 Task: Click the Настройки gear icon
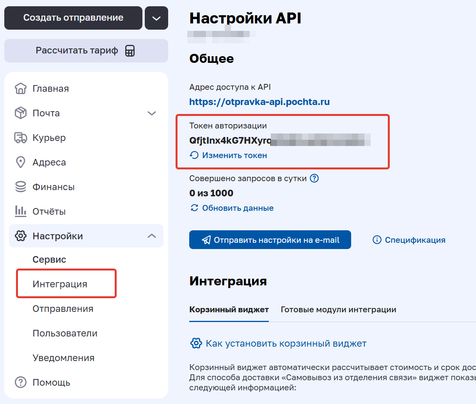pos(20,236)
